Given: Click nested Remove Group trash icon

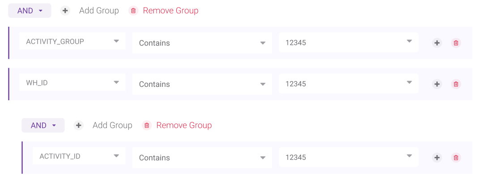Looking at the screenshot, I should click(147, 126).
